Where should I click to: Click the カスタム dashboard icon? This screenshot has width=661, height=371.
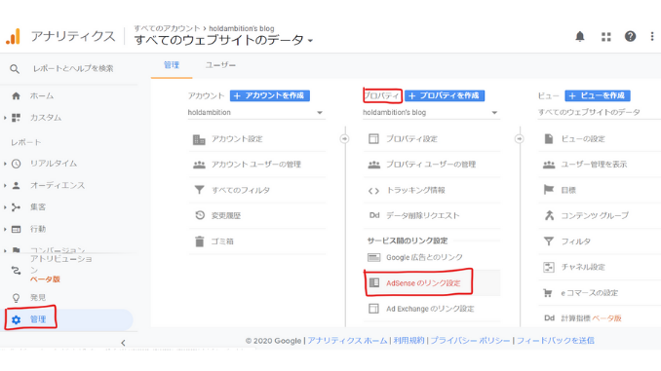16,118
